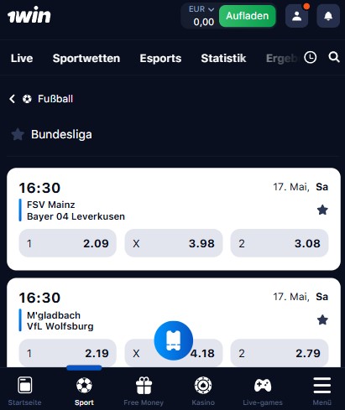
Task: Go to Startseite in bottom bar
Action: coord(24,391)
